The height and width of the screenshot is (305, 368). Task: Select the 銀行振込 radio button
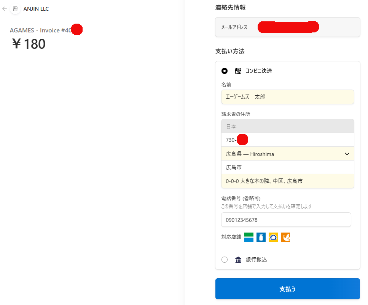tap(225, 260)
